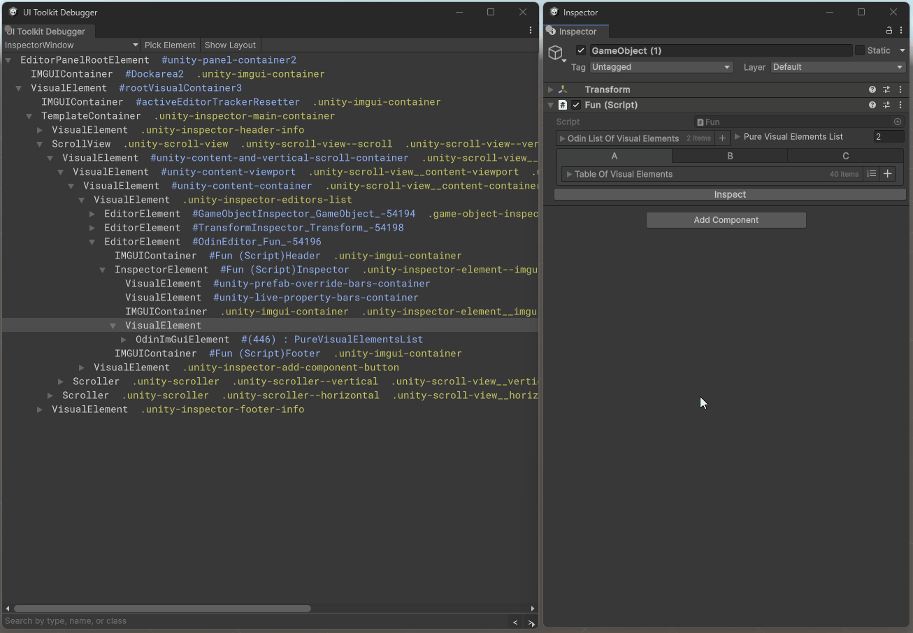
Task: Open the Fun (Script) three-dot menu
Action: point(900,105)
